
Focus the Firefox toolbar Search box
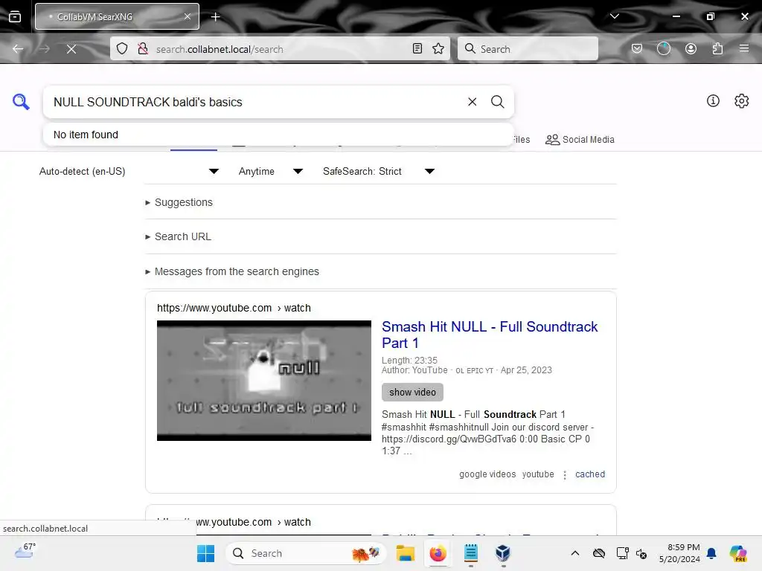pyautogui.click(x=528, y=48)
